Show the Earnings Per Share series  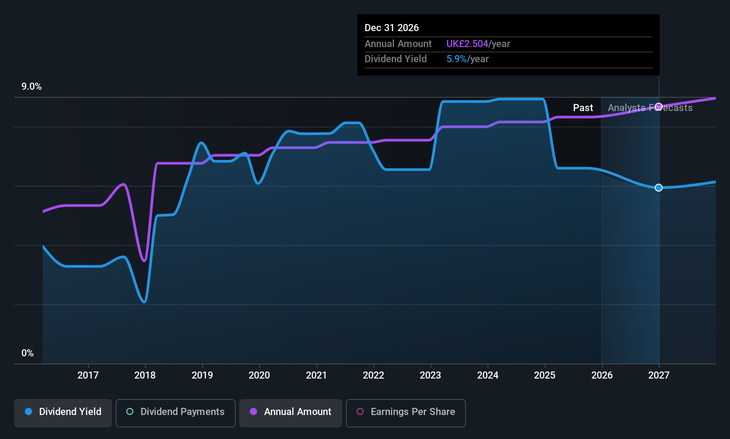pyautogui.click(x=405, y=413)
